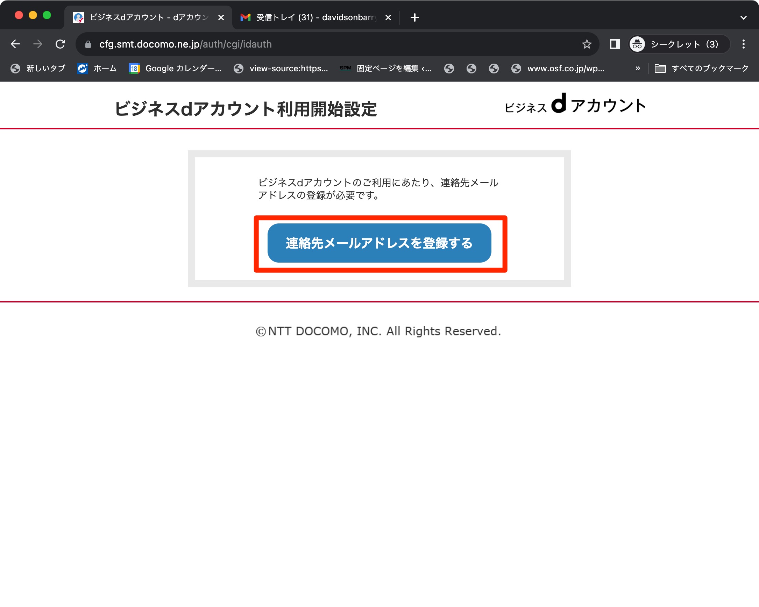Click 連絡先メールアドレスを登録する button
This screenshot has width=759, height=607.
pos(379,243)
